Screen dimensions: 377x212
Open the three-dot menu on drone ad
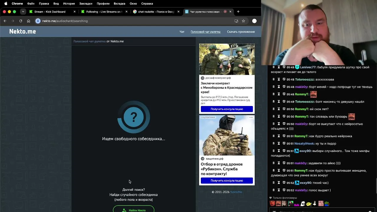coord(251,117)
